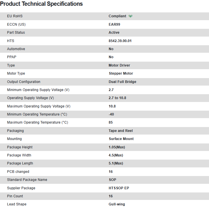The image size is (209, 208).
Task: Click the Product Technical Specifications heading
Action: [x=42, y=4]
